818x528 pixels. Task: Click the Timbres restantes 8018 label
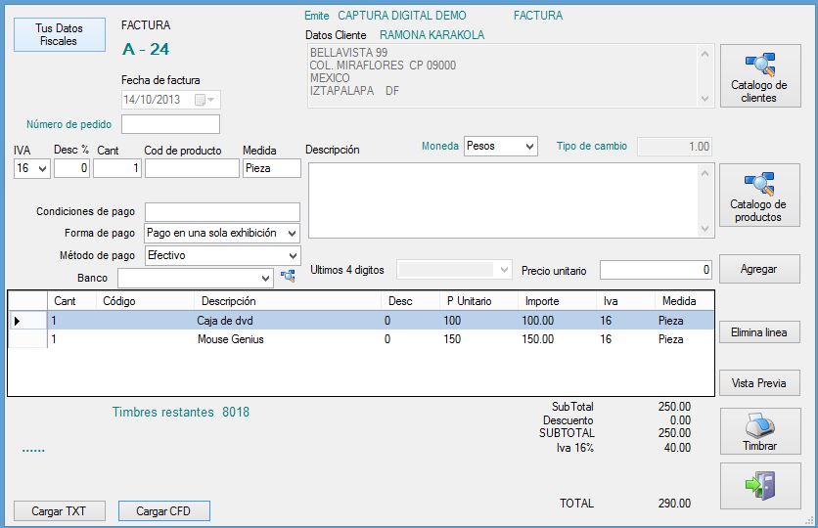click(181, 413)
